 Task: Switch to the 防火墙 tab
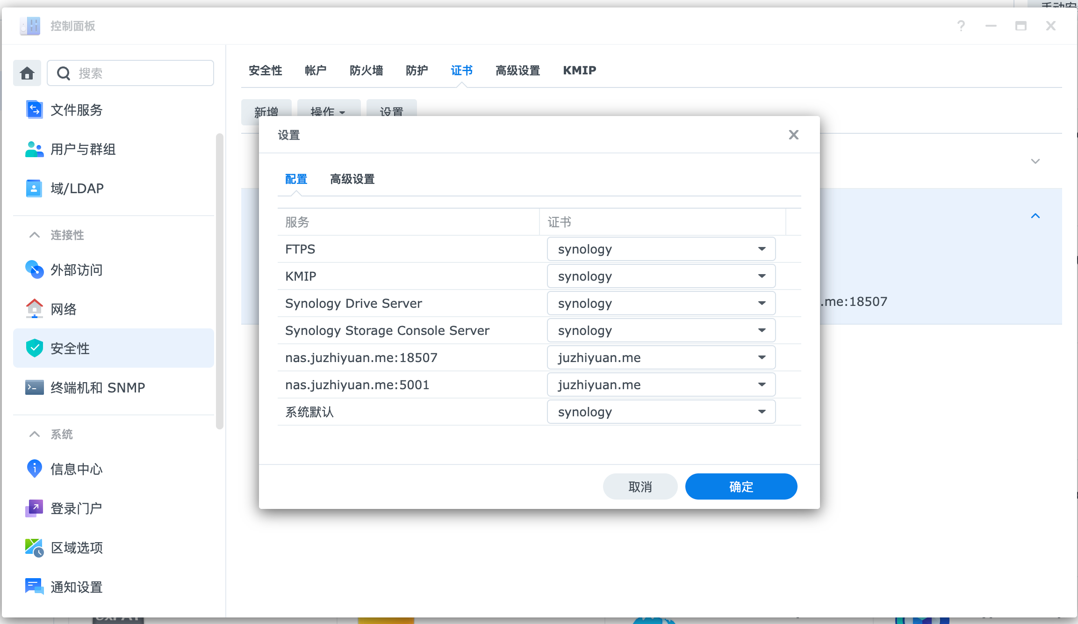tap(366, 70)
